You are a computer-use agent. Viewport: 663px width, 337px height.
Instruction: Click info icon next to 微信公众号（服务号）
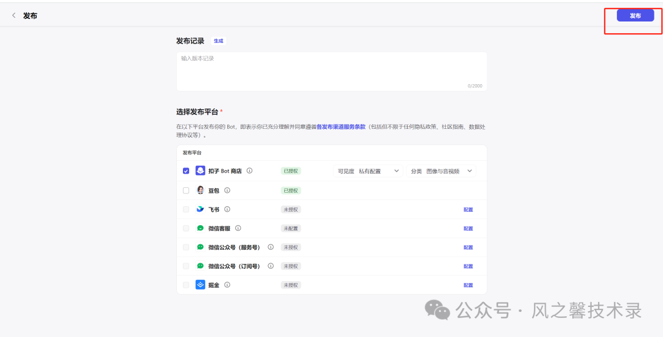coord(271,247)
